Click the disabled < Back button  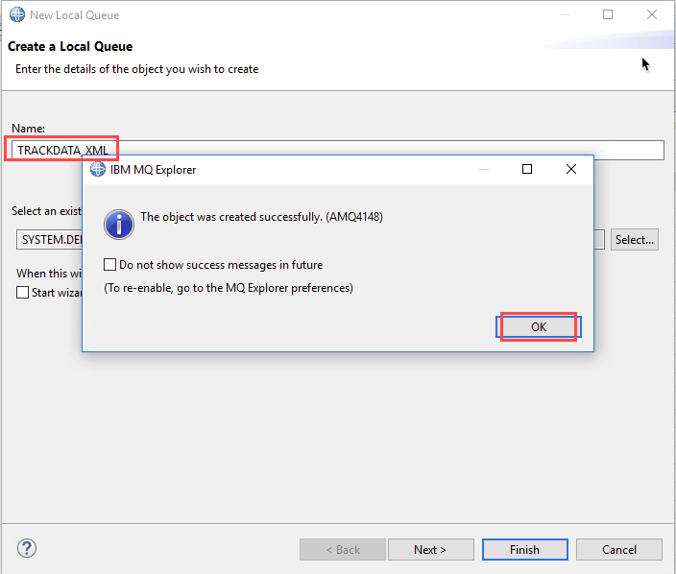click(343, 549)
